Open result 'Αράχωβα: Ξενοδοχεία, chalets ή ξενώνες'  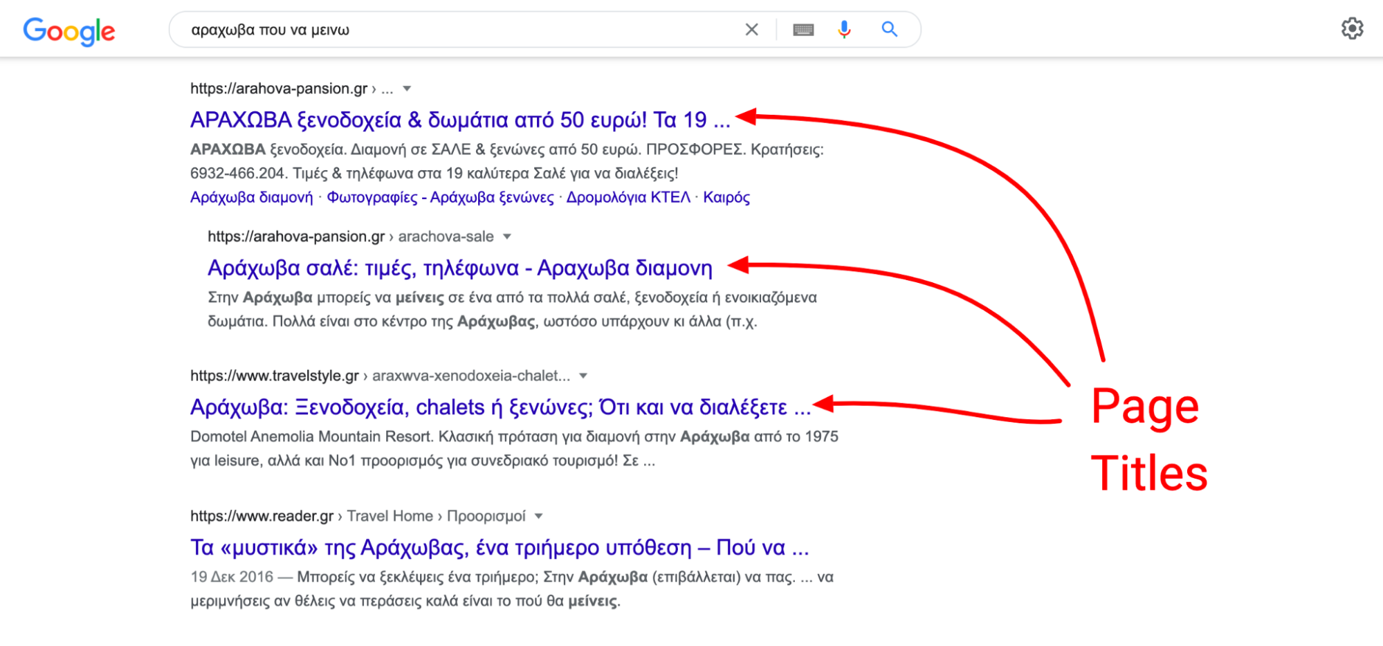point(500,407)
